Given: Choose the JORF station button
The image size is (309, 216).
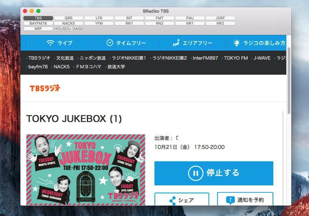Looking at the screenshot, I should click(x=220, y=18).
